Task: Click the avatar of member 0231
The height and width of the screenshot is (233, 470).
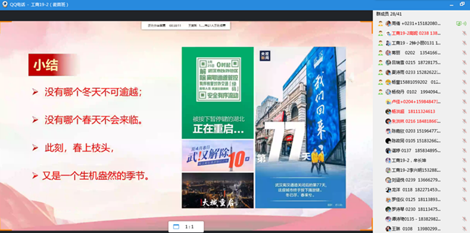Action: pyautogui.click(x=388, y=23)
